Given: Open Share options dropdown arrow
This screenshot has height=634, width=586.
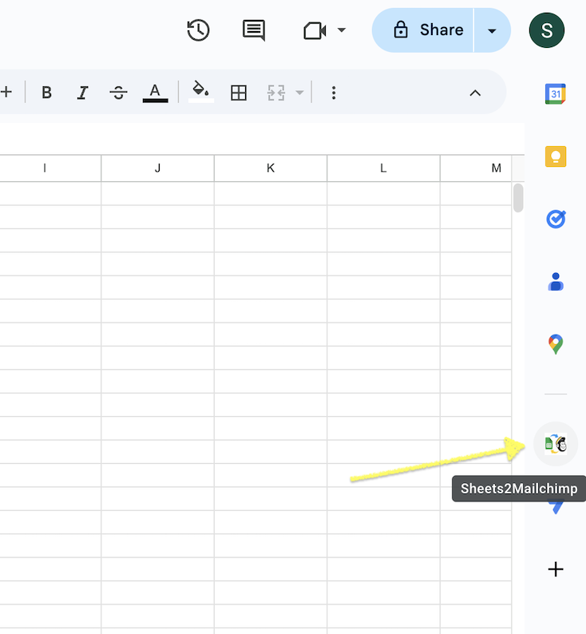Looking at the screenshot, I should coord(492,30).
